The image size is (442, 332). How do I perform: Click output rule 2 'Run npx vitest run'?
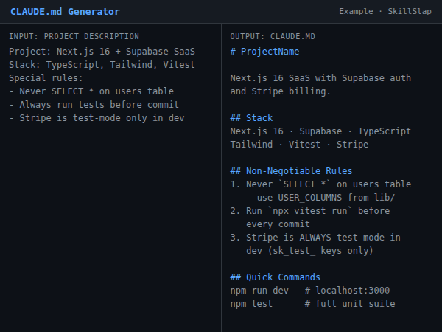(310, 211)
